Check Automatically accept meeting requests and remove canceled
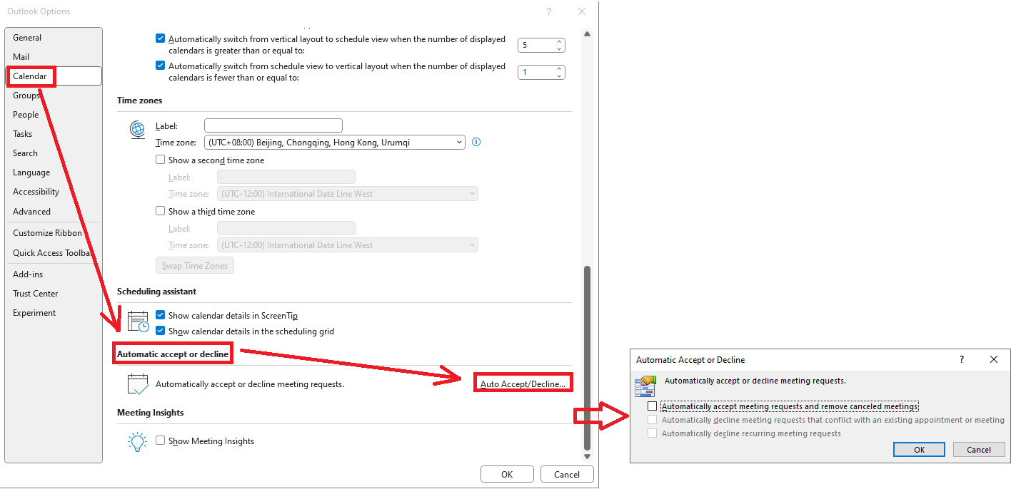1016x489 pixels. [652, 406]
